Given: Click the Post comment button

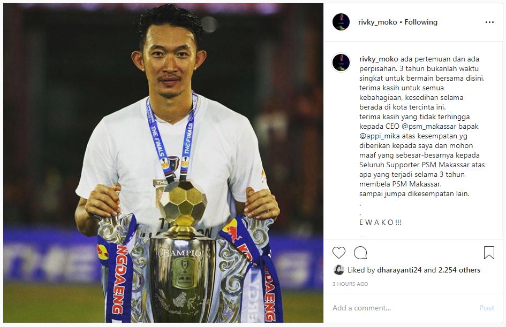Looking at the screenshot, I should point(487,308).
